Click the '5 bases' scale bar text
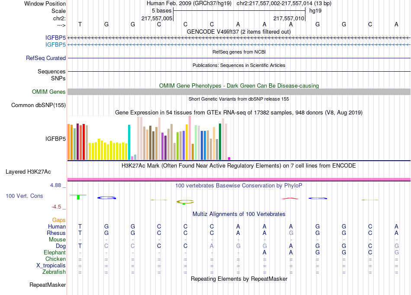Screen dimensions: 411x295 pos(161,11)
